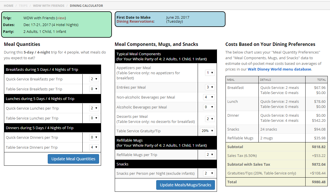Click the Update Meals/Mugs/Snacks button
The image size is (330, 194).
click(x=185, y=185)
